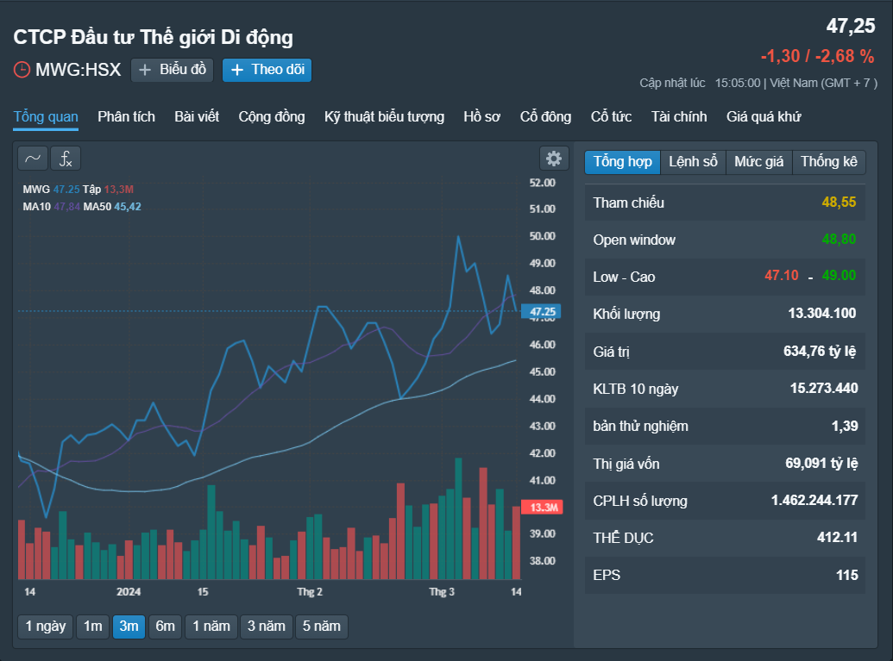Open the Cổ tức tab
Viewport: 893px width, 661px height.
coord(611,116)
